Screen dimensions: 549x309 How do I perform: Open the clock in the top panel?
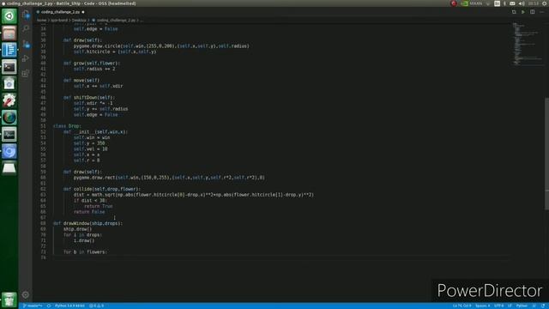tap(534, 3)
